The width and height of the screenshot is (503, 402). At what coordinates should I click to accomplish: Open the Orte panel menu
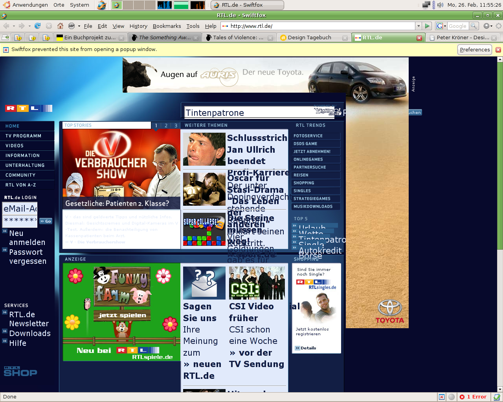pyautogui.click(x=59, y=5)
